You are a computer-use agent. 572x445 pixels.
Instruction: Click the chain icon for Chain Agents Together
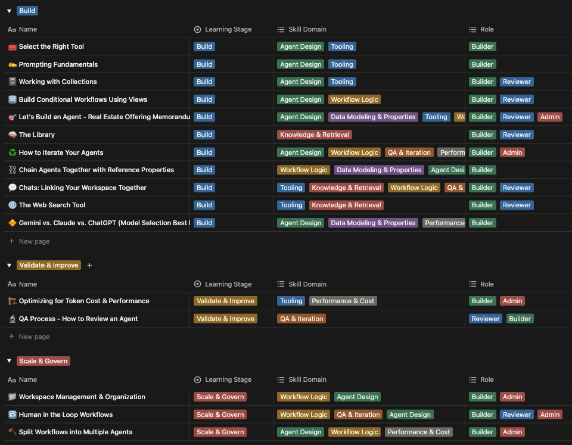click(x=13, y=170)
